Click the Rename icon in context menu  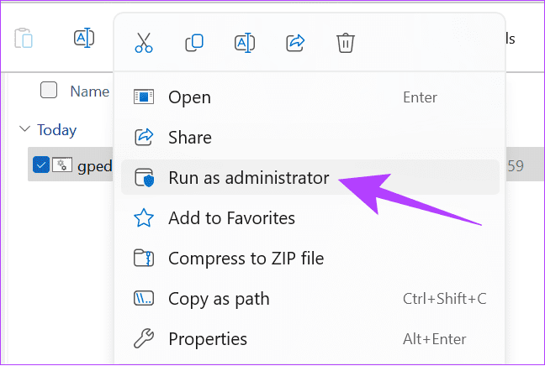click(x=244, y=42)
